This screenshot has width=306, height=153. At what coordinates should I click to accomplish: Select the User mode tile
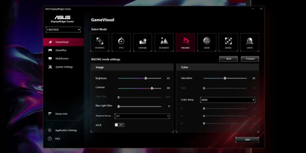(250, 42)
